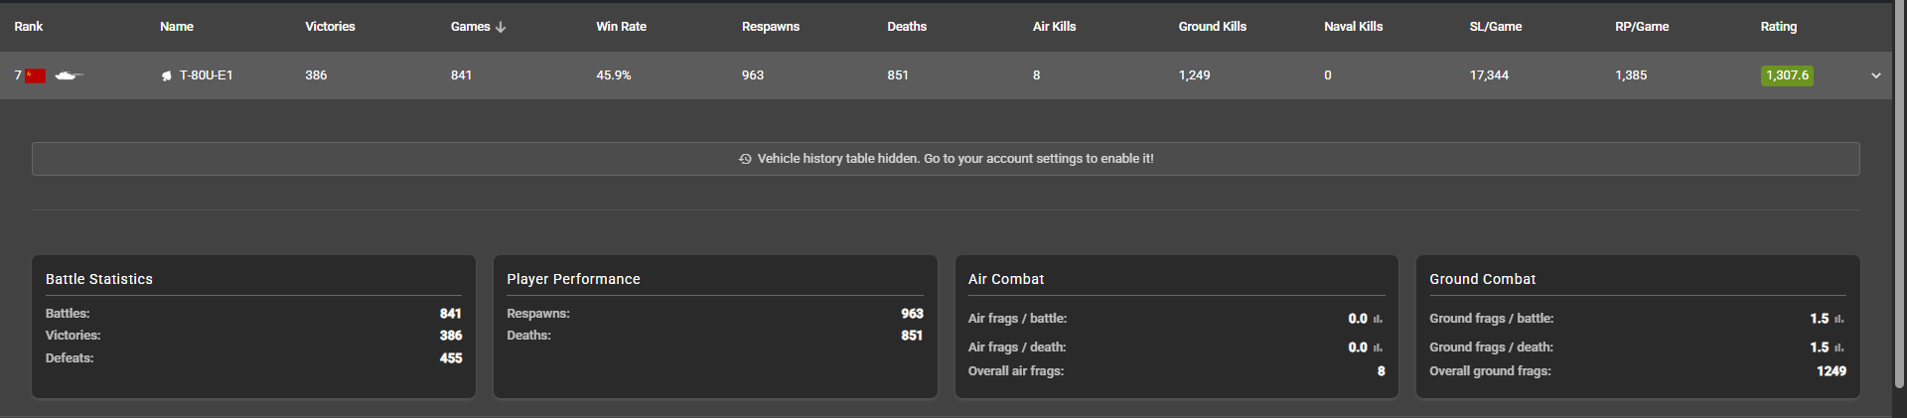This screenshot has width=1907, height=418.
Task: Click the Victories column header
Action: [330, 27]
